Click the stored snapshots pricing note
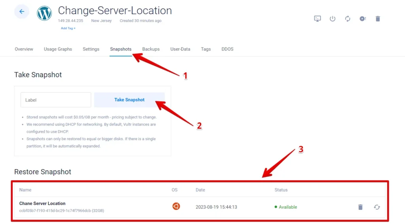Viewport: 405px width, 224px height. pyautogui.click(x=91, y=117)
